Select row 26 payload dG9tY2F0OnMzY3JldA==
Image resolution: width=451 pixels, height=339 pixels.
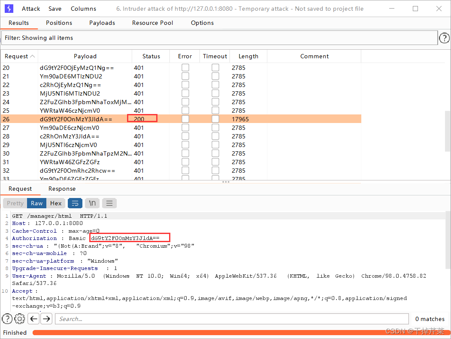click(76, 119)
